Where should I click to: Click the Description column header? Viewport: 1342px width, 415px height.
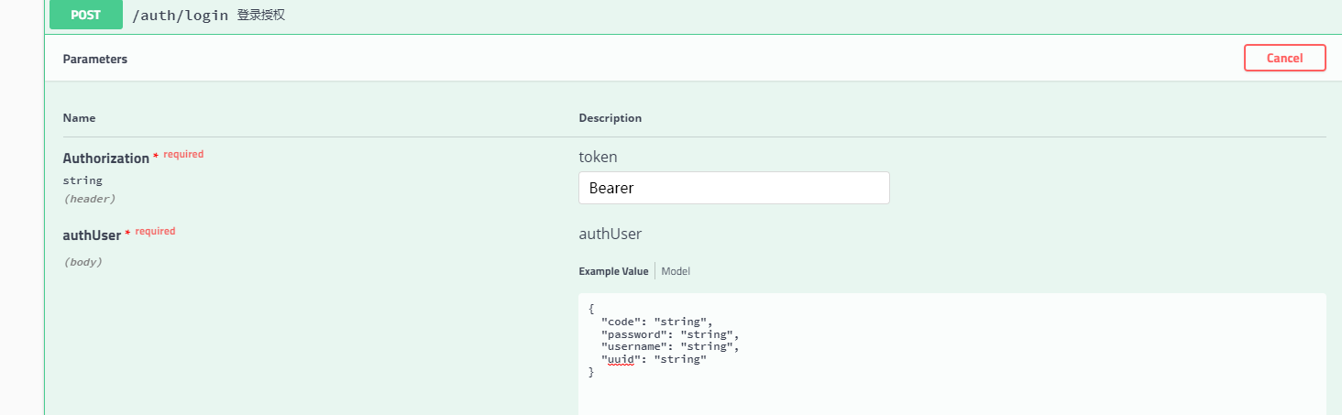(x=610, y=118)
